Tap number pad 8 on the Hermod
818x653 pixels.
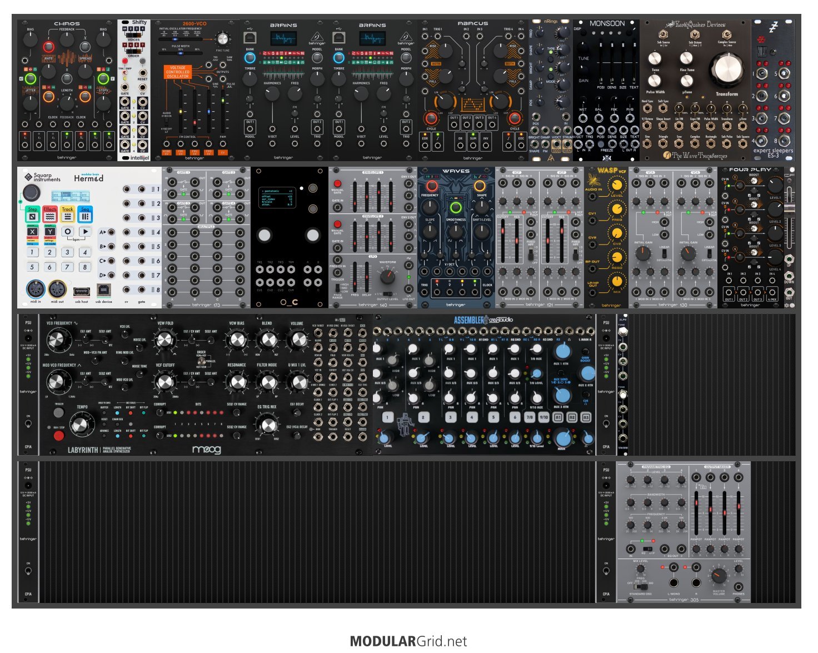point(86,267)
